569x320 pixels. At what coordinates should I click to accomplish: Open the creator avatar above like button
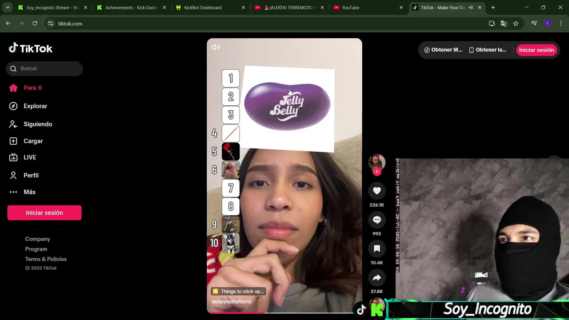pos(377,162)
